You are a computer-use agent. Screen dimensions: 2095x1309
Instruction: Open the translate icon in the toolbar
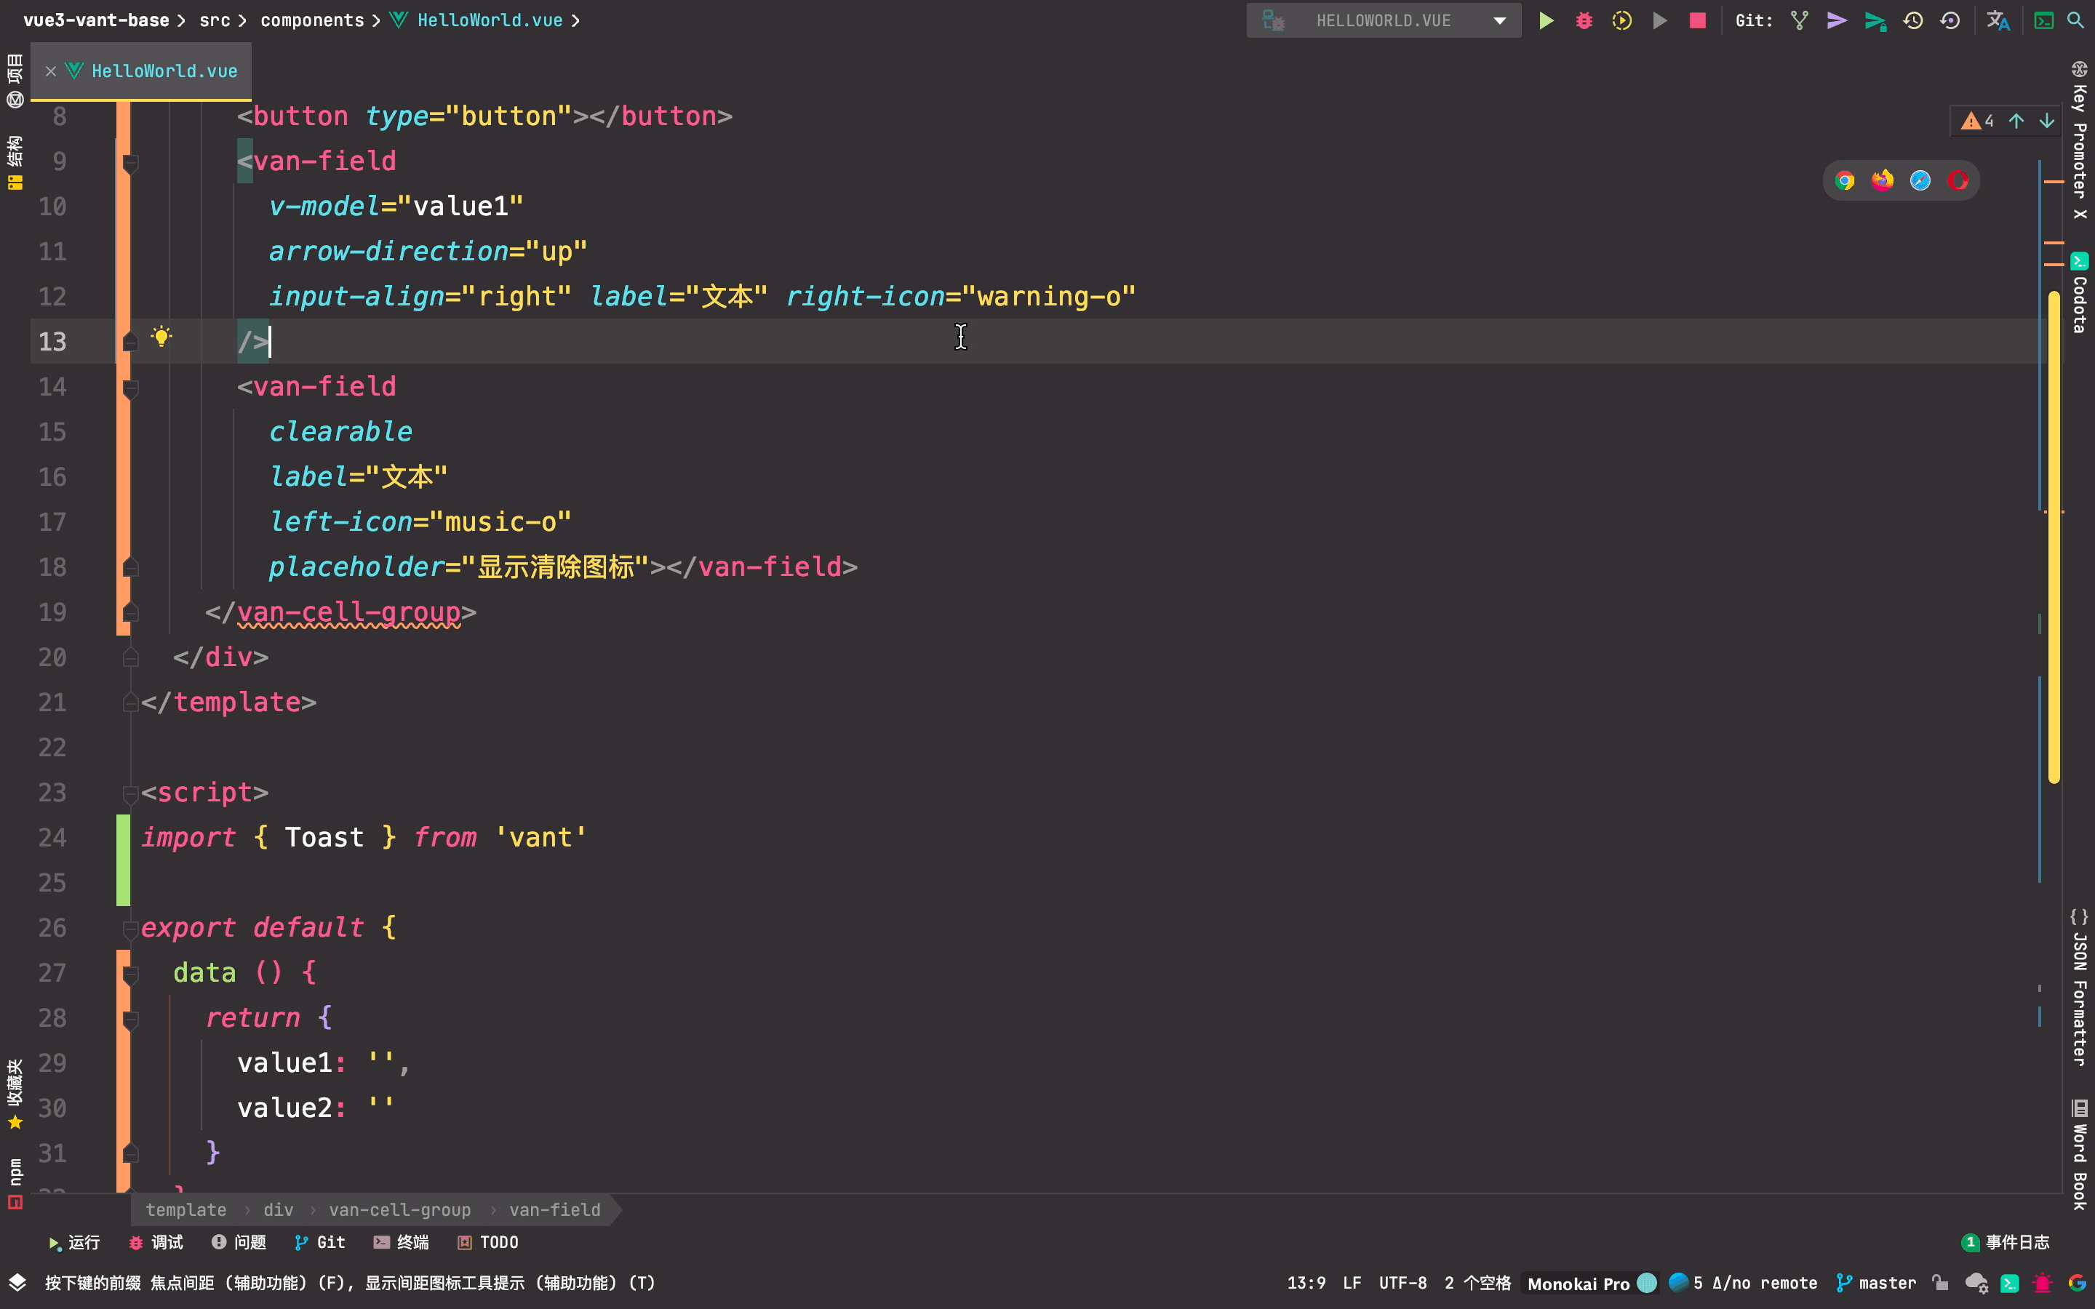[x=1998, y=20]
